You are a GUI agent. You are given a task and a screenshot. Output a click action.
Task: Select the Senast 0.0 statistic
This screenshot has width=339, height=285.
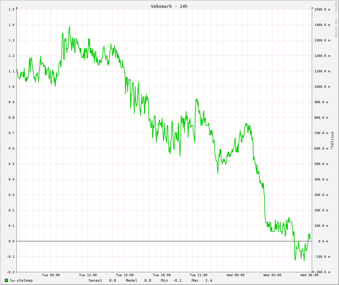[x=102, y=280]
